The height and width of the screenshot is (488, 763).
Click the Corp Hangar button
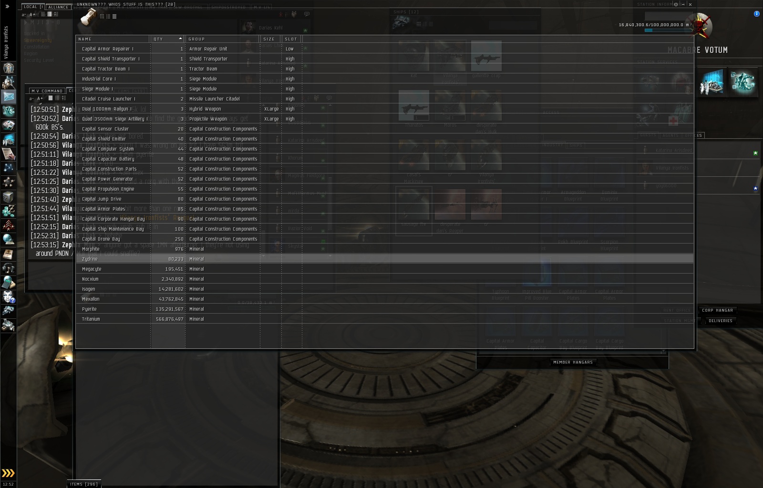[717, 310]
